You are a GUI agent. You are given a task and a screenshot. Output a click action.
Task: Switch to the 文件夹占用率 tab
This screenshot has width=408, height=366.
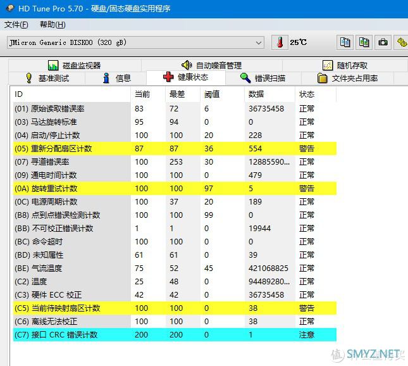348,78
